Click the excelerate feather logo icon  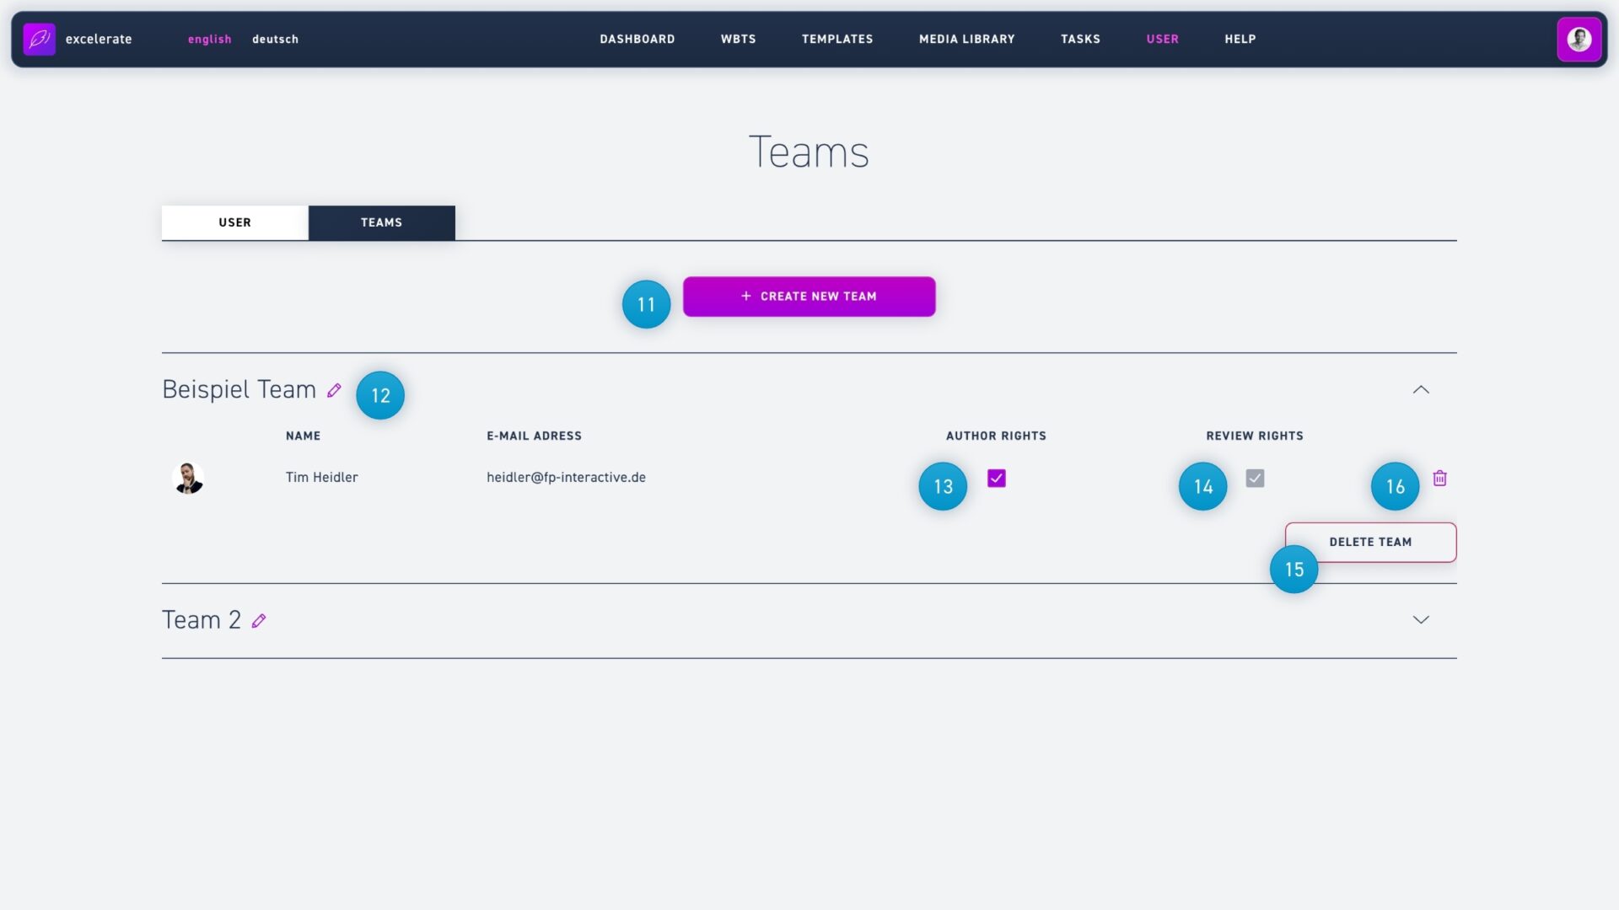(39, 39)
